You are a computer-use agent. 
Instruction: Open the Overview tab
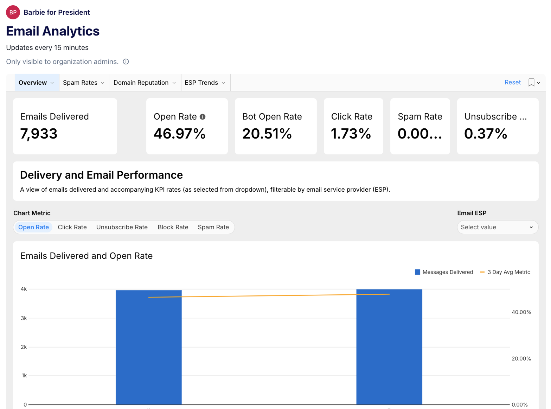pos(33,83)
